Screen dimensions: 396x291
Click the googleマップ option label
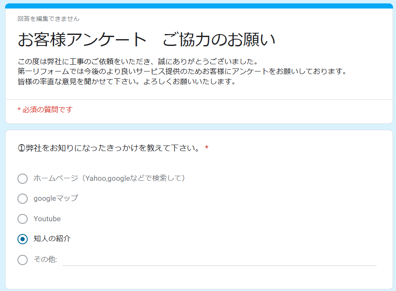(56, 198)
